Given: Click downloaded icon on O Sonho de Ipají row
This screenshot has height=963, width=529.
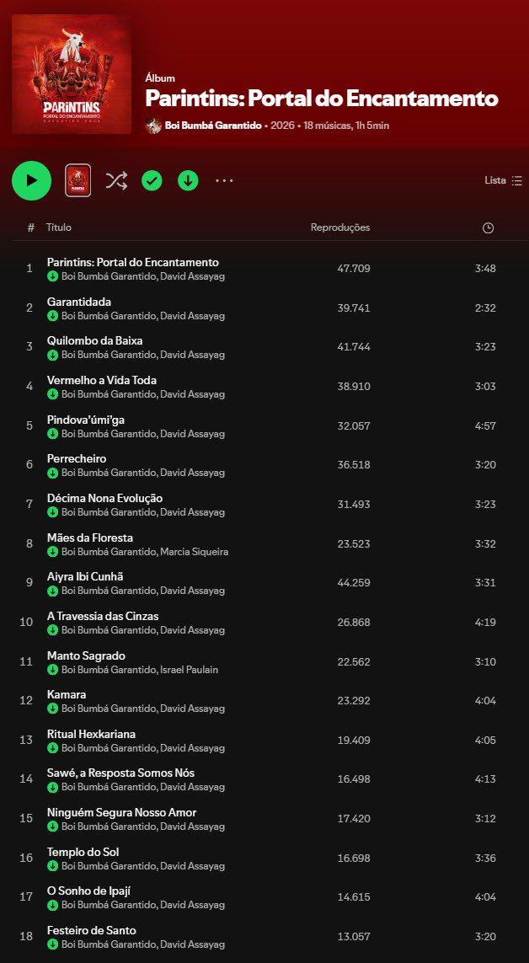Looking at the screenshot, I should pyautogui.click(x=53, y=905).
